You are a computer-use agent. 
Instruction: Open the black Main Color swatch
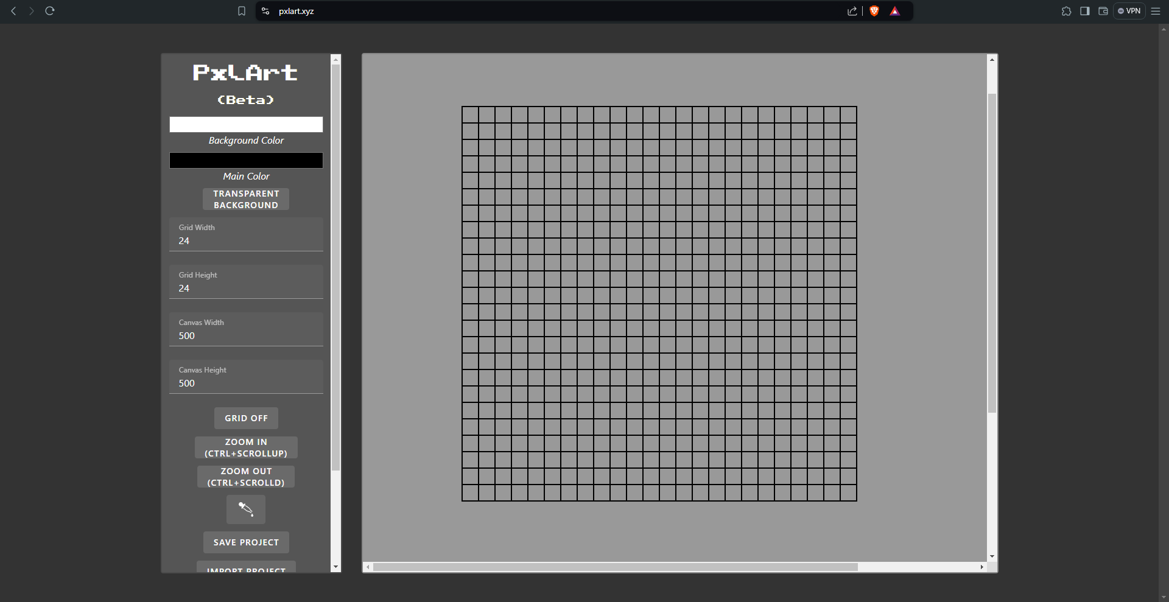pos(246,160)
